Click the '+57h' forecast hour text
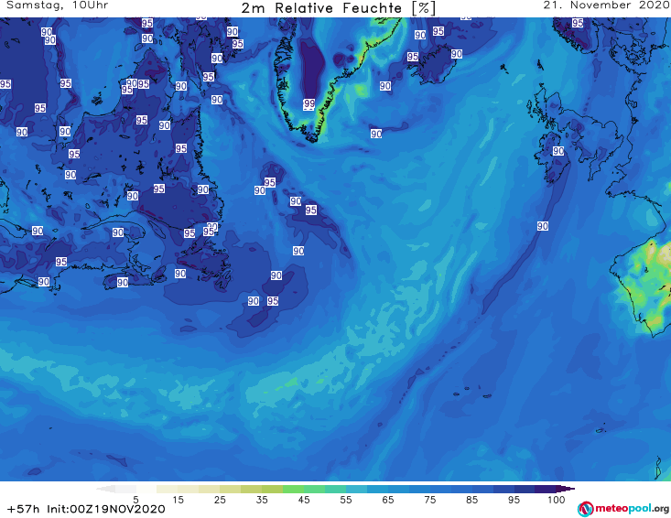This screenshot has height=518, width=671. [24, 509]
